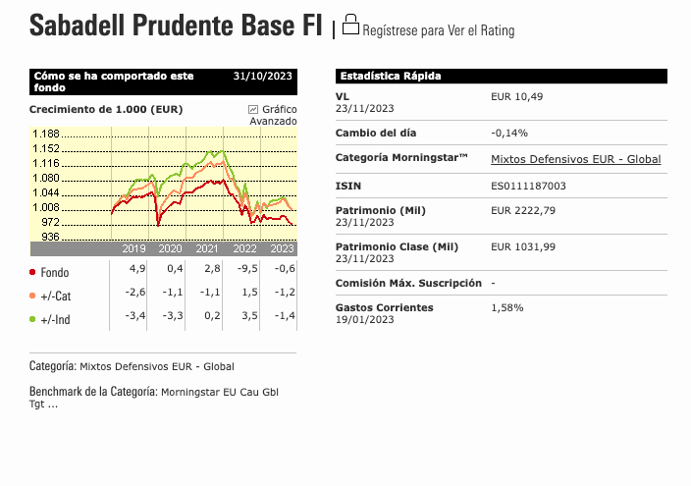691x486 pixels.
Task: Open Mixtos Defensivos EUR - Global category link
Action: click(575, 159)
